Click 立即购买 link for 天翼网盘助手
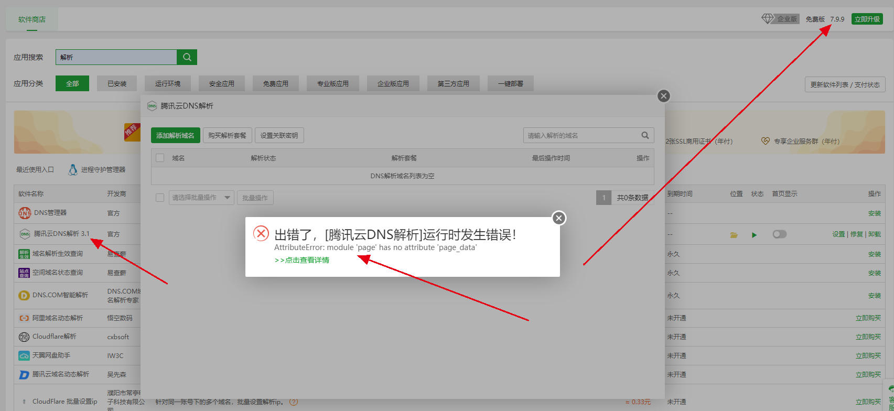This screenshot has height=411, width=894. pyautogui.click(x=868, y=356)
